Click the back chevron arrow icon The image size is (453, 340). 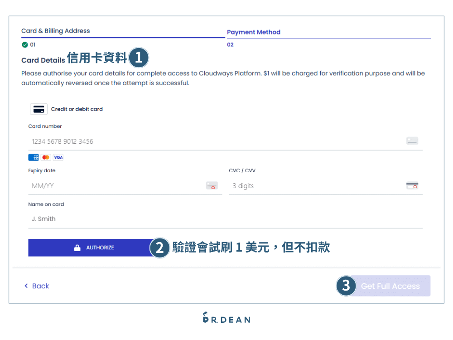point(26,286)
